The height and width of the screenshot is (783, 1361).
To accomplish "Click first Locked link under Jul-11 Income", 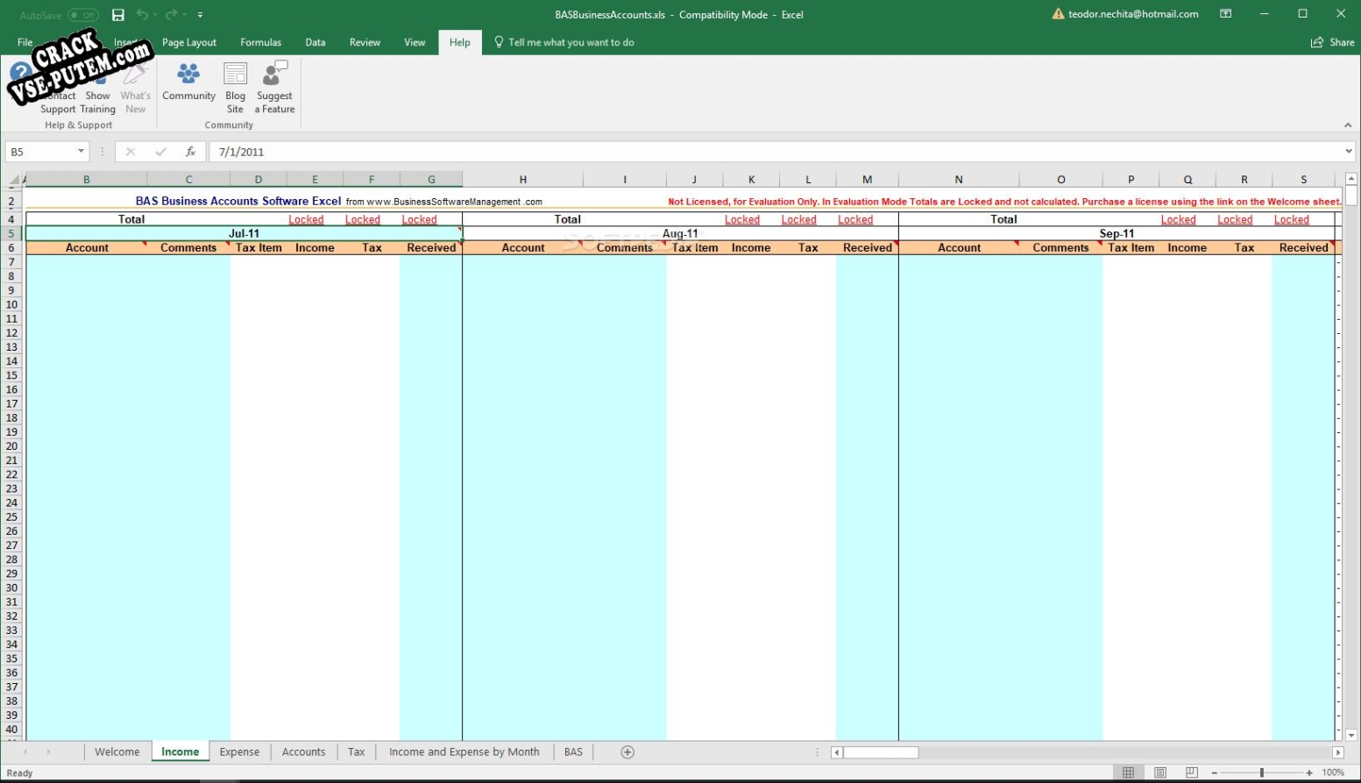I will pos(306,220).
